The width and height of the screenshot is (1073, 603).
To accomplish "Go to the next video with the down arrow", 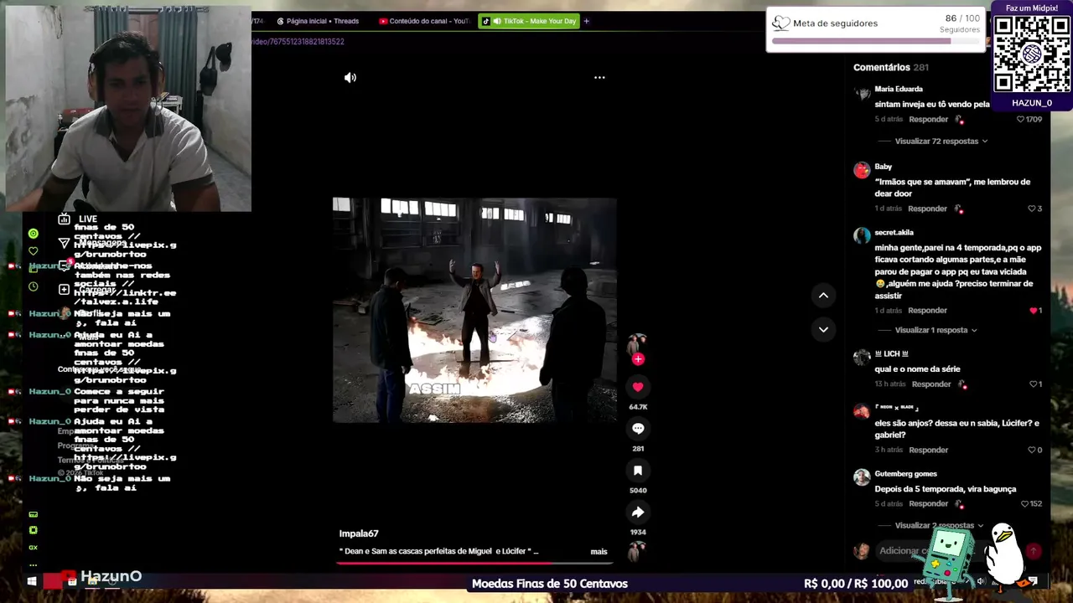I will [823, 329].
